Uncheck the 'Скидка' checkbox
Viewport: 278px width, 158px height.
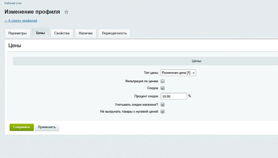tap(163, 88)
